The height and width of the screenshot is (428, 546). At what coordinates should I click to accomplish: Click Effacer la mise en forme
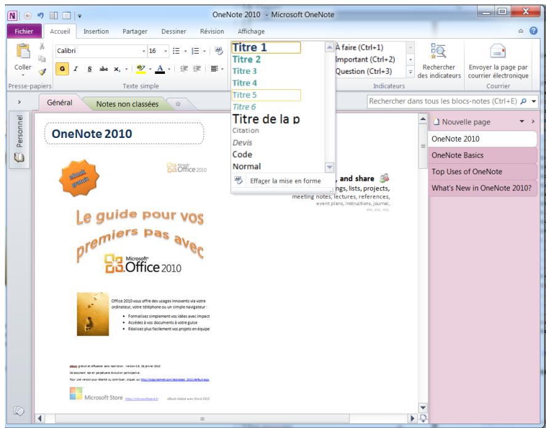281,180
